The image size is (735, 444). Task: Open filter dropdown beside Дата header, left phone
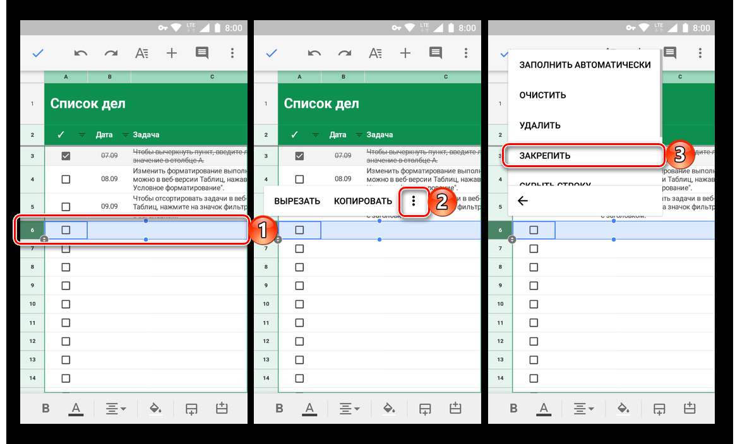[x=125, y=135]
